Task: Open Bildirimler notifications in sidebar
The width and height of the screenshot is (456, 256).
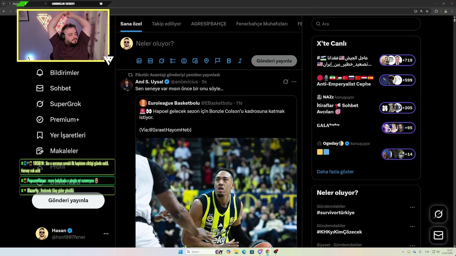Action: coord(57,73)
